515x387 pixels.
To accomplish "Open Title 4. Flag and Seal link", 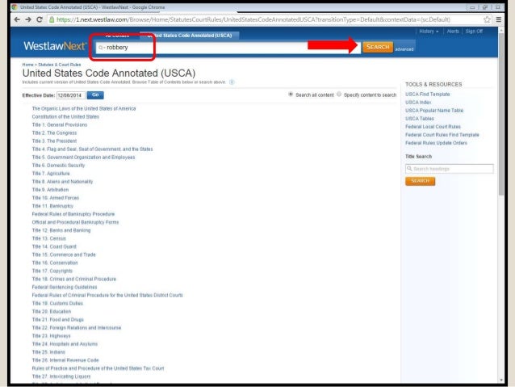I will coord(92,149).
